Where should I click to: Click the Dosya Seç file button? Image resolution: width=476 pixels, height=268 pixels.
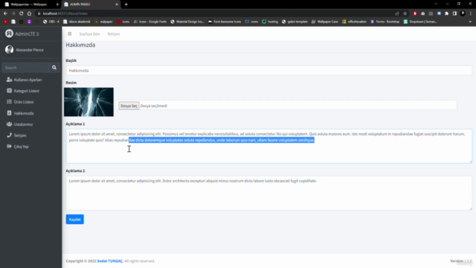(x=129, y=106)
